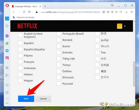Open downloads icon in toolbar
The width and height of the screenshot is (139, 110).
pos(126,12)
